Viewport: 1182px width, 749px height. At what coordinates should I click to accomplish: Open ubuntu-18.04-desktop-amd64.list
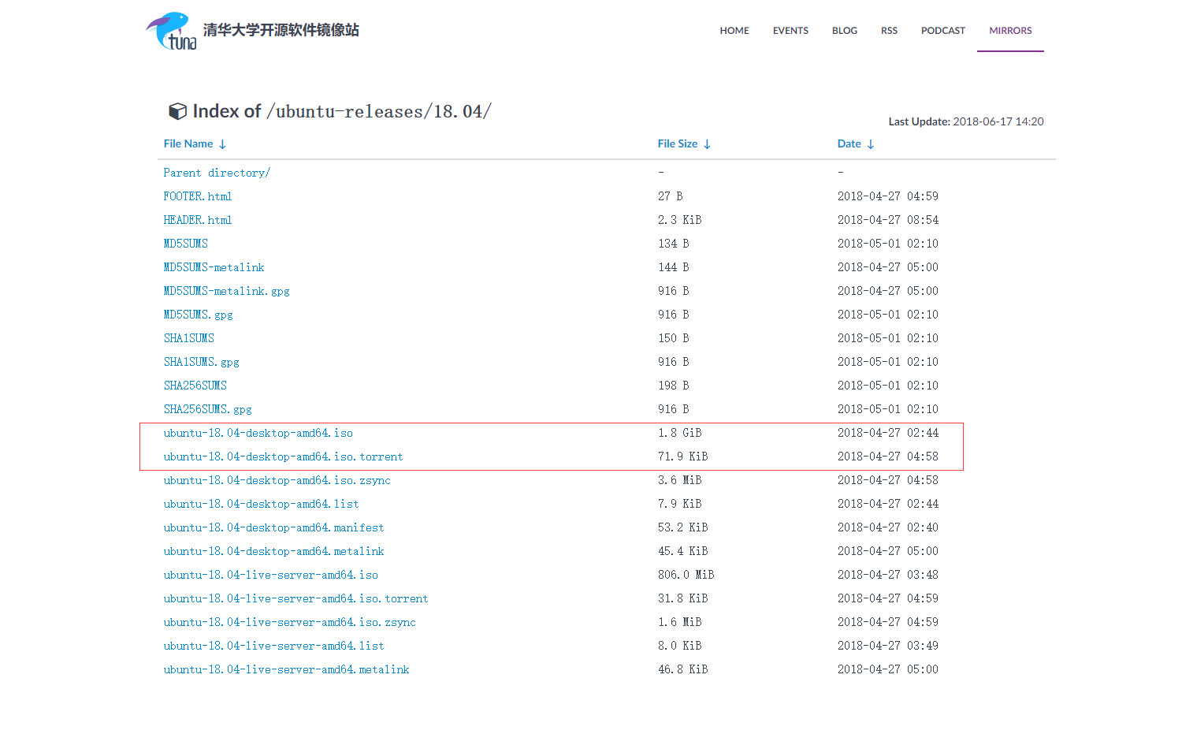[261, 504]
